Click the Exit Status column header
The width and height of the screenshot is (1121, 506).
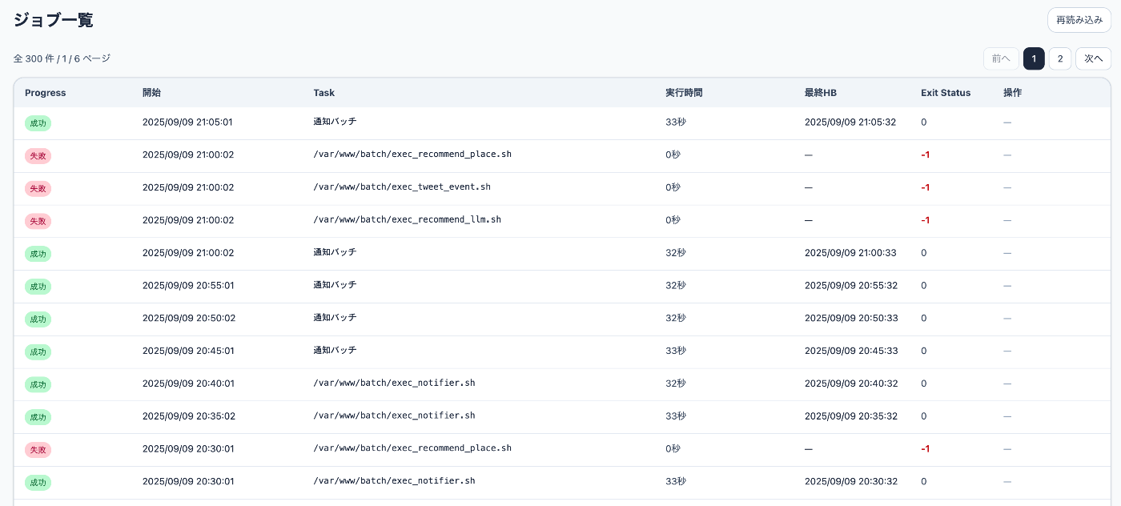pos(946,93)
